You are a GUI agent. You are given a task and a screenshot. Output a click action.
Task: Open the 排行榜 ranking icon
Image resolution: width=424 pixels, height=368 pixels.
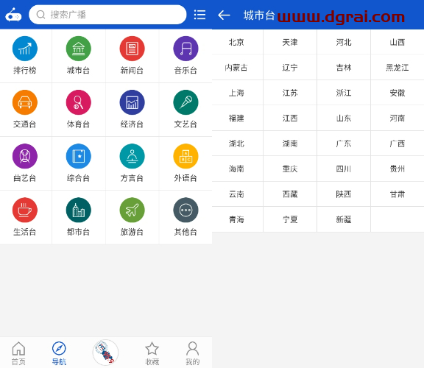[24, 49]
